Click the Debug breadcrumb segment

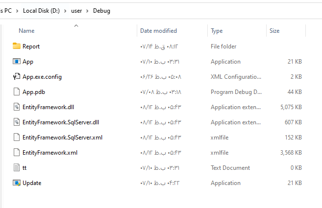[101, 11]
